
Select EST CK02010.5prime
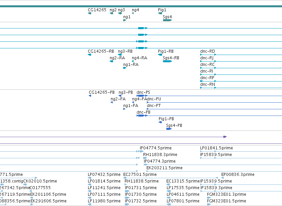[40, 181]
